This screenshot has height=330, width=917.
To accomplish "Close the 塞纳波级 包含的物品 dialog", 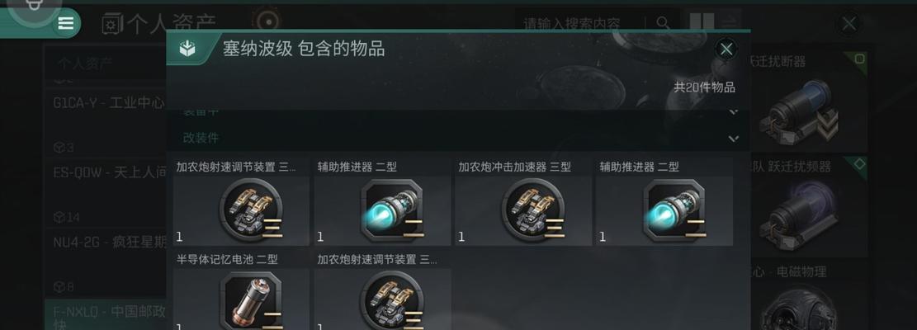I will (726, 49).
